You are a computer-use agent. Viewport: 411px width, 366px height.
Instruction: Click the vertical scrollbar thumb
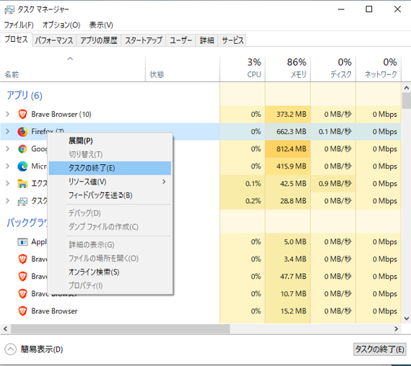pos(406,101)
